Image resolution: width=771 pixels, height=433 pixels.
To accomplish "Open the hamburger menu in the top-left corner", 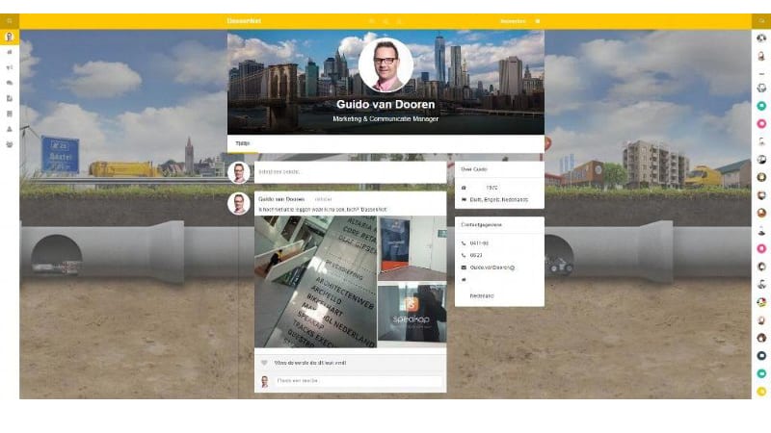I will coord(10,20).
